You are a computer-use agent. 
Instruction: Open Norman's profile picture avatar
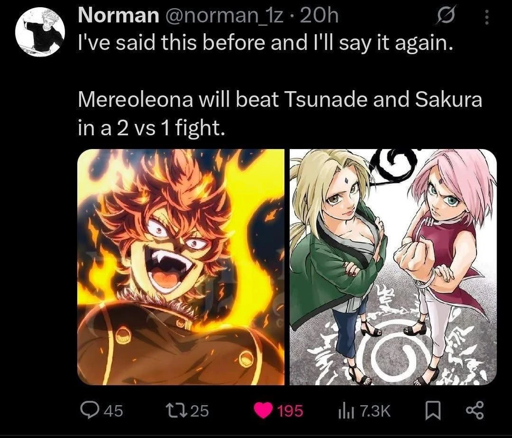[x=39, y=31]
